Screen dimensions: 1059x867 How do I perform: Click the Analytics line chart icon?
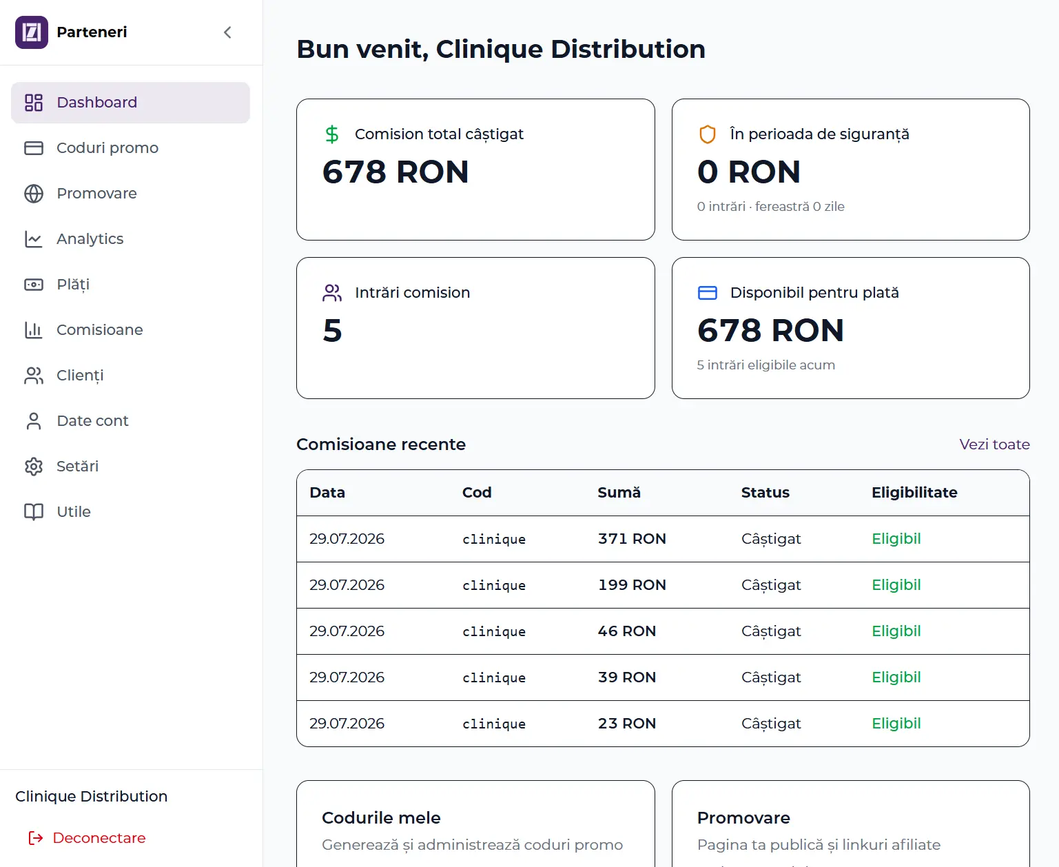pos(34,239)
